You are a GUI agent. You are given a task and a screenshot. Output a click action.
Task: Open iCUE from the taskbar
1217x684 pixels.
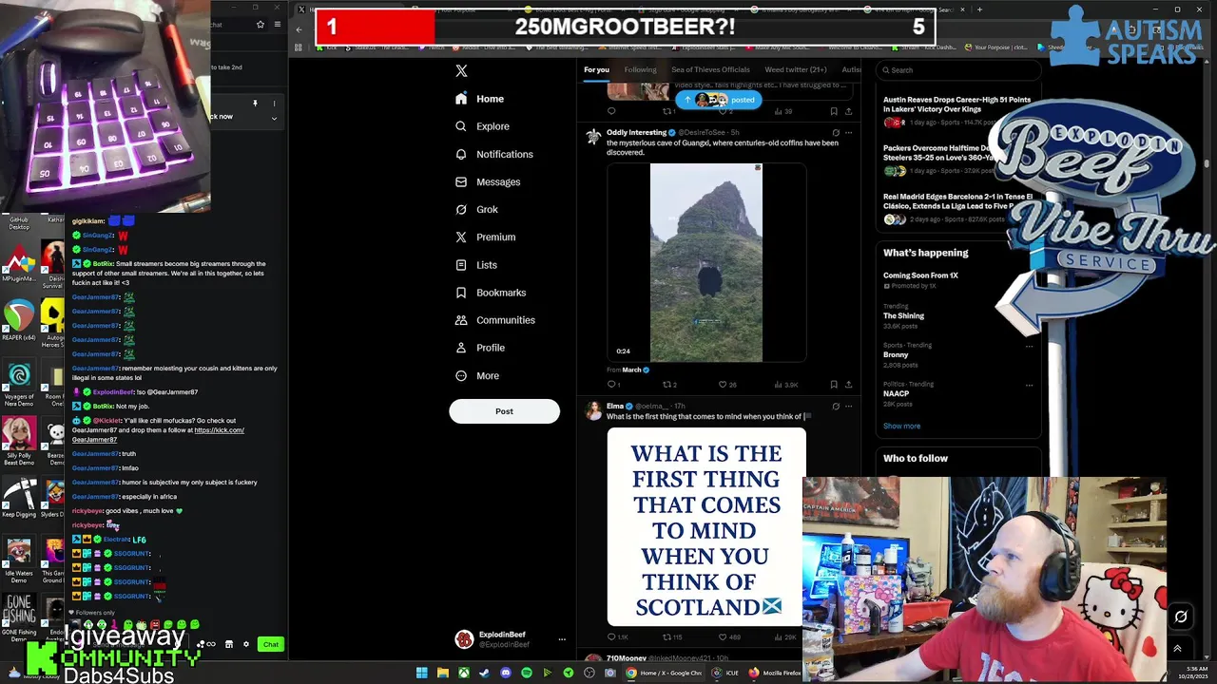724,673
